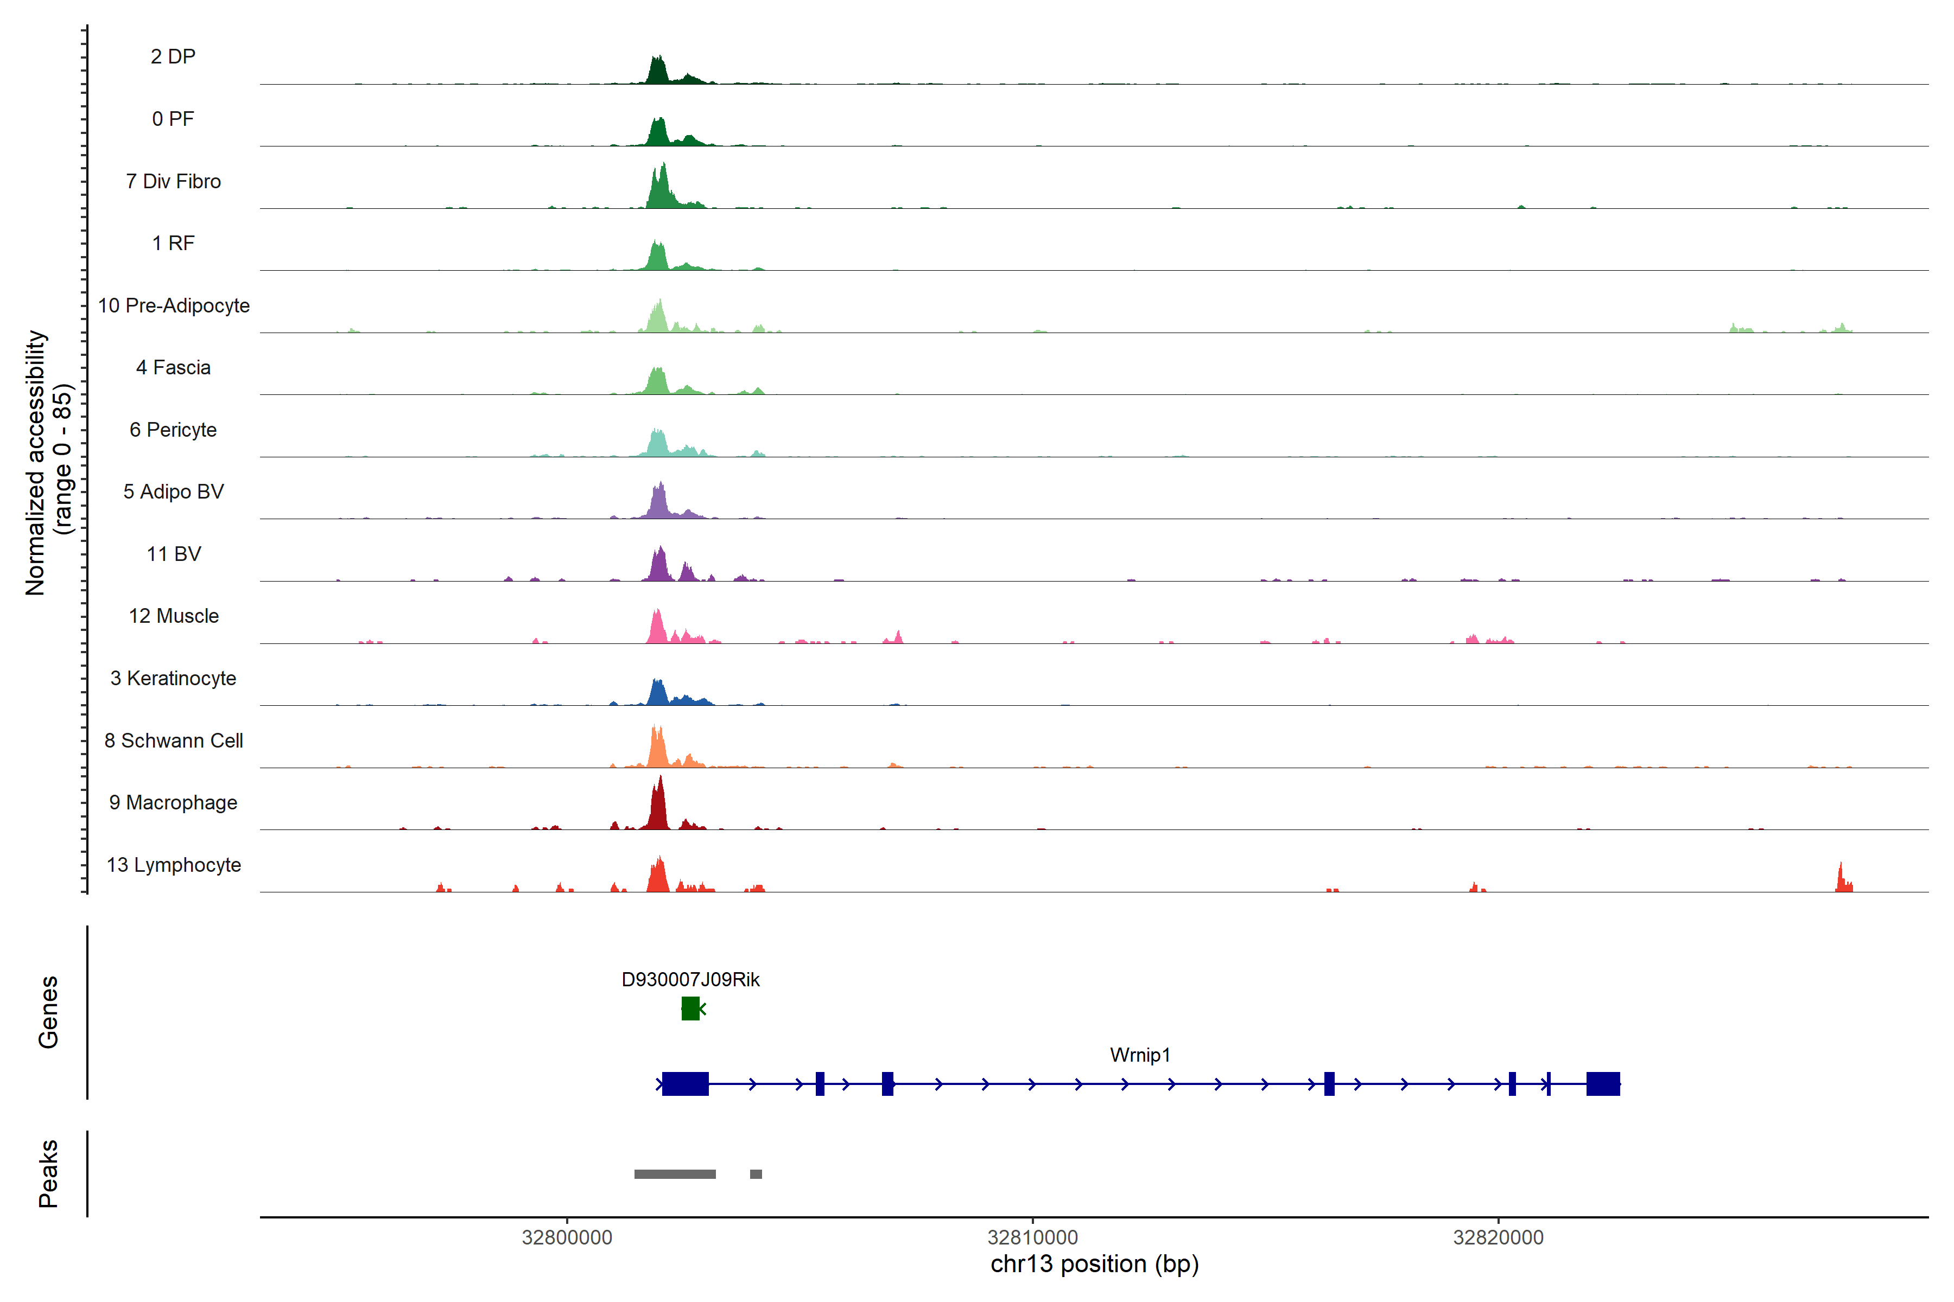Click the last Wrnip1 exon block
The image size is (1954, 1302).
[x=1603, y=1083]
